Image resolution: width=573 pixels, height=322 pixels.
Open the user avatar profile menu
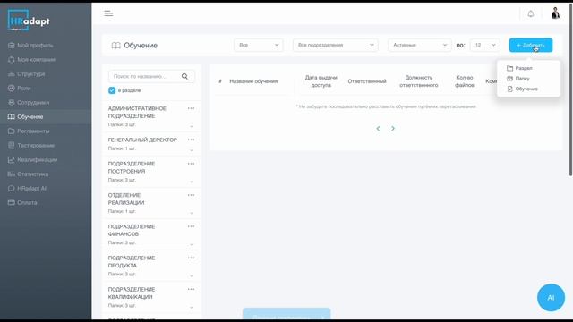click(555, 13)
